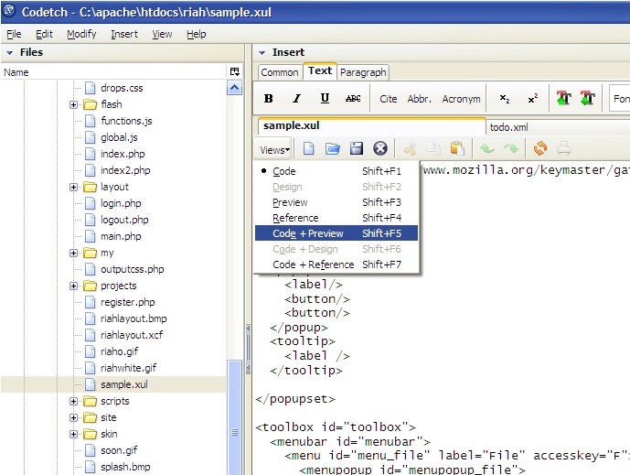
Task: Select login.php in the file tree
Action: pos(121,203)
